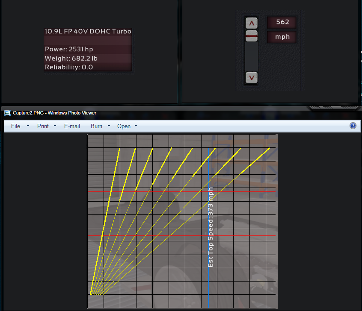The height and width of the screenshot is (311, 362).
Task: Expand the dropdown arrow next to File
Action: coord(28,126)
